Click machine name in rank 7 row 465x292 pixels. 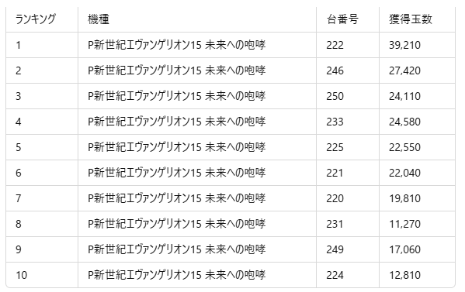(x=177, y=198)
